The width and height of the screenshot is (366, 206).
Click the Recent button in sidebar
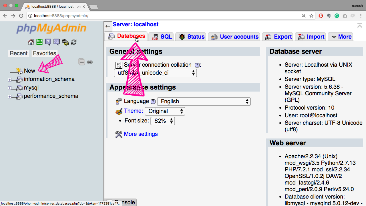(19, 53)
